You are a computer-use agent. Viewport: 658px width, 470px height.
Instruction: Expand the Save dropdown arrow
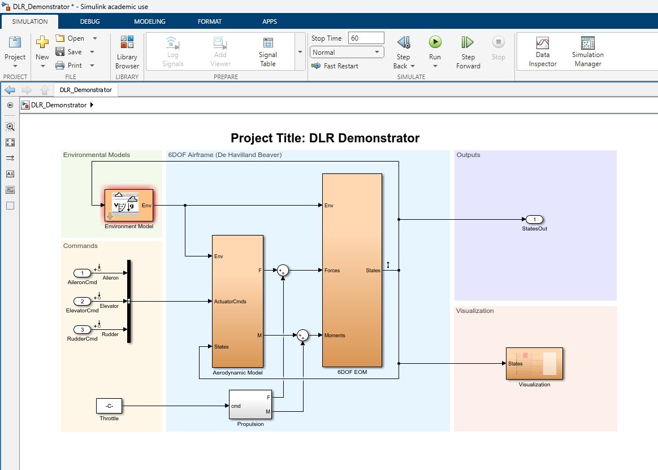click(92, 52)
